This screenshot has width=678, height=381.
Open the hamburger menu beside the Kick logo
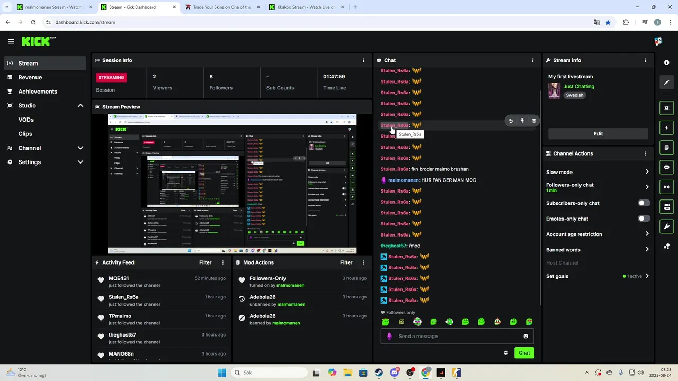pos(11,41)
